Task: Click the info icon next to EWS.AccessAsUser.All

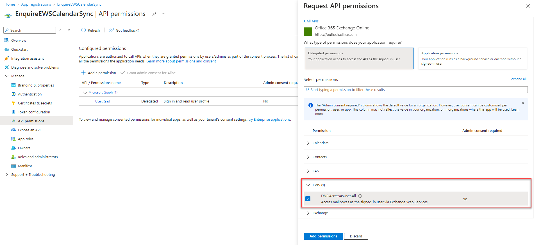Action: coord(360,196)
